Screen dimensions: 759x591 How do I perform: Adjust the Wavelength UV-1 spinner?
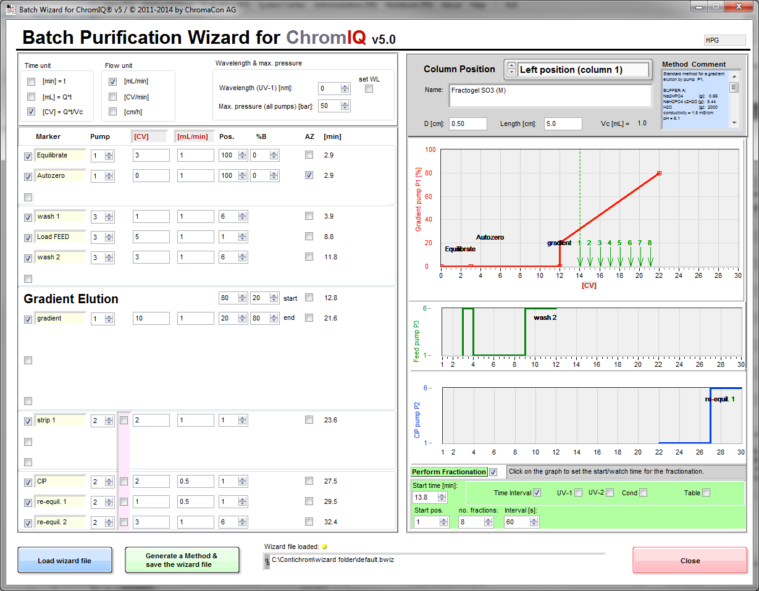tap(345, 88)
